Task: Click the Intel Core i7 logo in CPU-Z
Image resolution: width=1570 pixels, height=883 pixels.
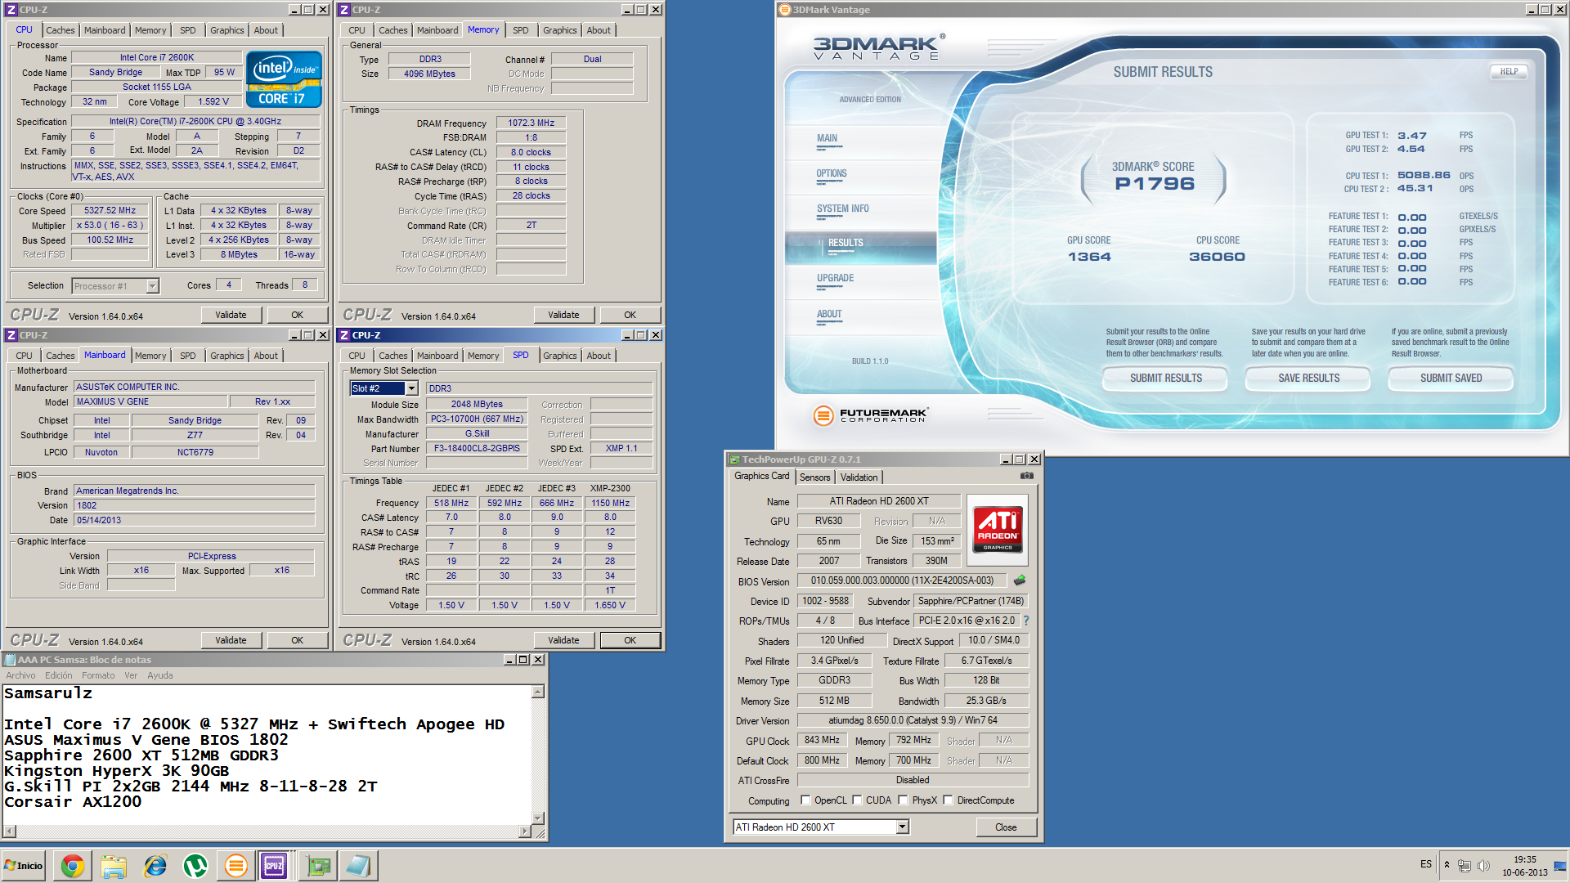Action: [284, 79]
